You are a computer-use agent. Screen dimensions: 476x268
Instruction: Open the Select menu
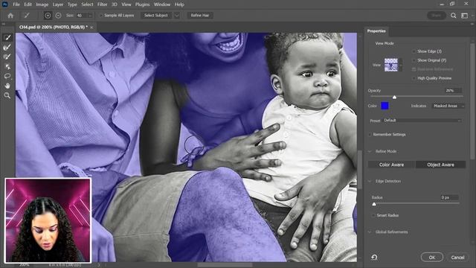[87, 4]
